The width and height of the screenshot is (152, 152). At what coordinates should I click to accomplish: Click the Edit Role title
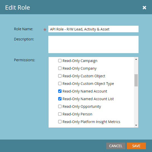(x=18, y=8)
